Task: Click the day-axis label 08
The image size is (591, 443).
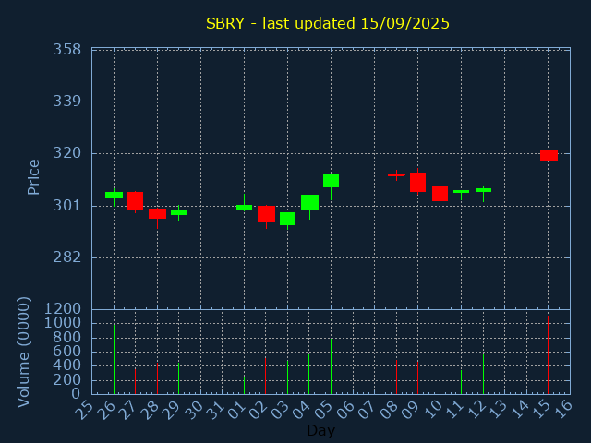Action: [390, 410]
